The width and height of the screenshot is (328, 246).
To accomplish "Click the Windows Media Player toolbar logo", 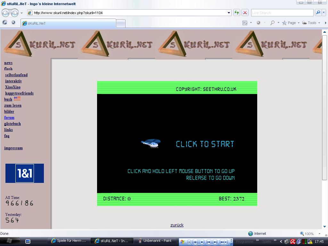I will (182, 242).
